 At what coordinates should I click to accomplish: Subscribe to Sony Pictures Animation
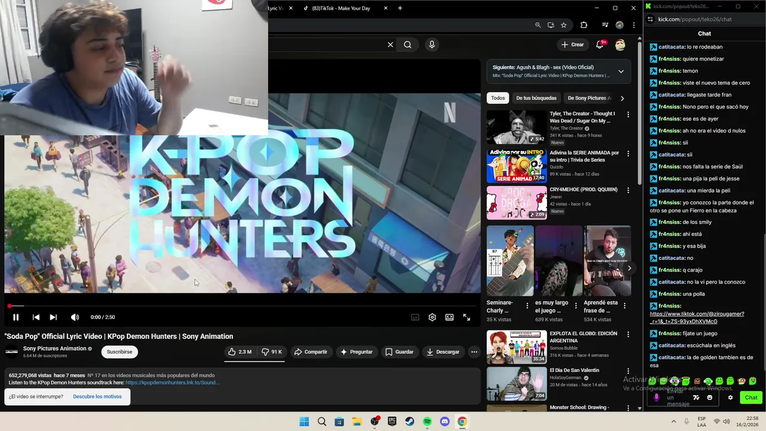(120, 352)
